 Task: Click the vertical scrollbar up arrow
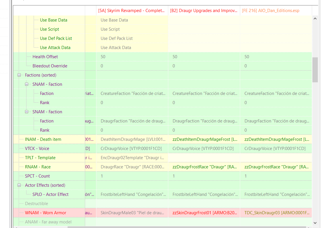(x=315, y=19)
